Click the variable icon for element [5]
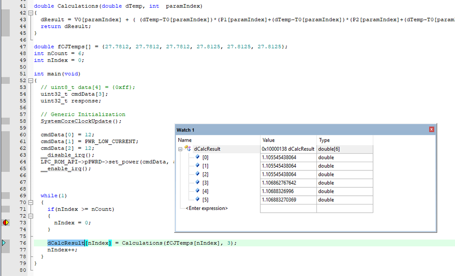The image size is (455, 276). 197,199
